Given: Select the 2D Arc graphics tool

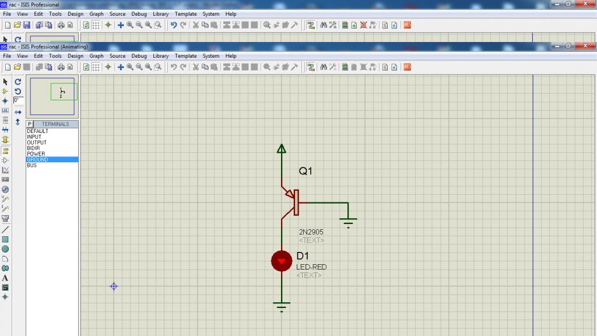Looking at the screenshot, I should pos(5,258).
